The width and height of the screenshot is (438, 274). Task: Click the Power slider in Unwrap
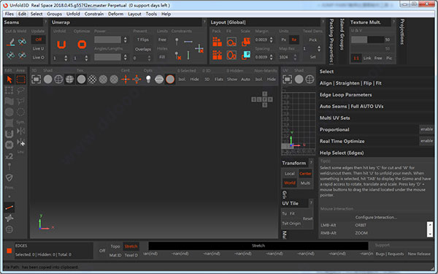(107, 39)
